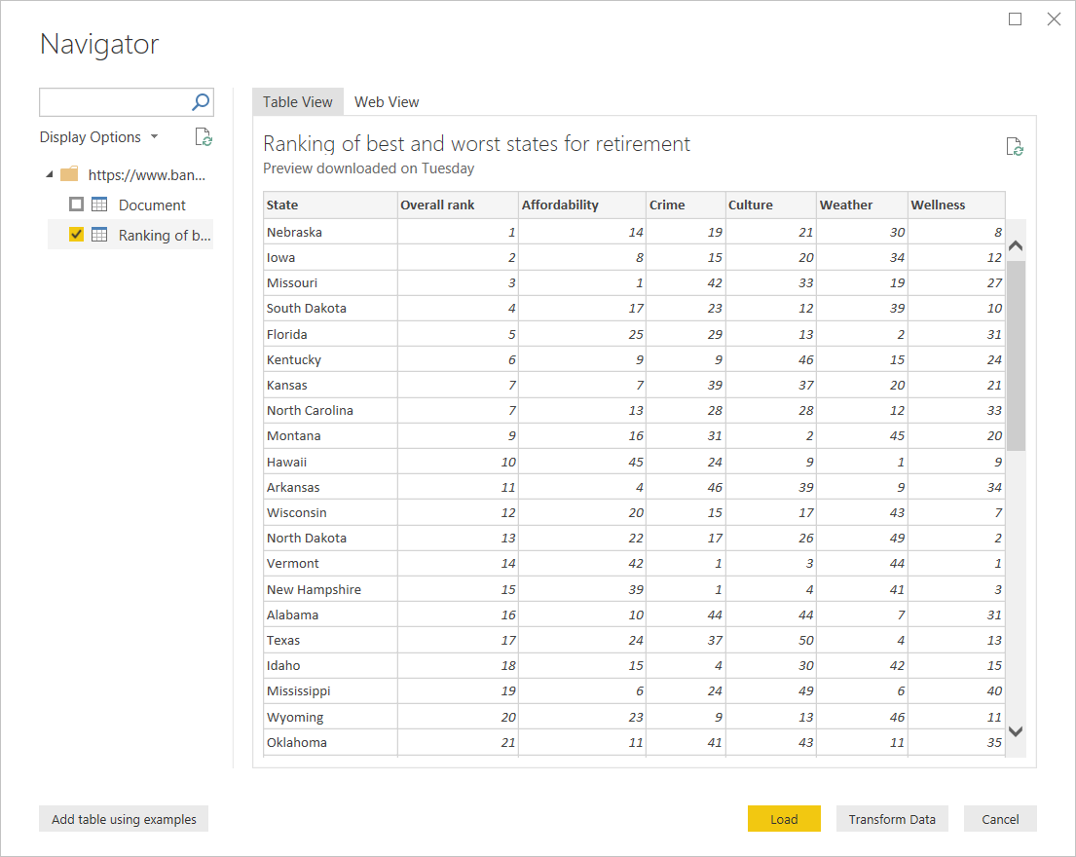Image resolution: width=1076 pixels, height=857 pixels.
Task: Check the Document table checkbox
Action: coord(76,204)
